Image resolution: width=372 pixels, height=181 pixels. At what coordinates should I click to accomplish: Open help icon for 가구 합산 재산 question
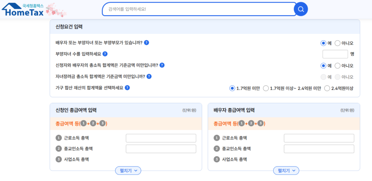(x=128, y=88)
